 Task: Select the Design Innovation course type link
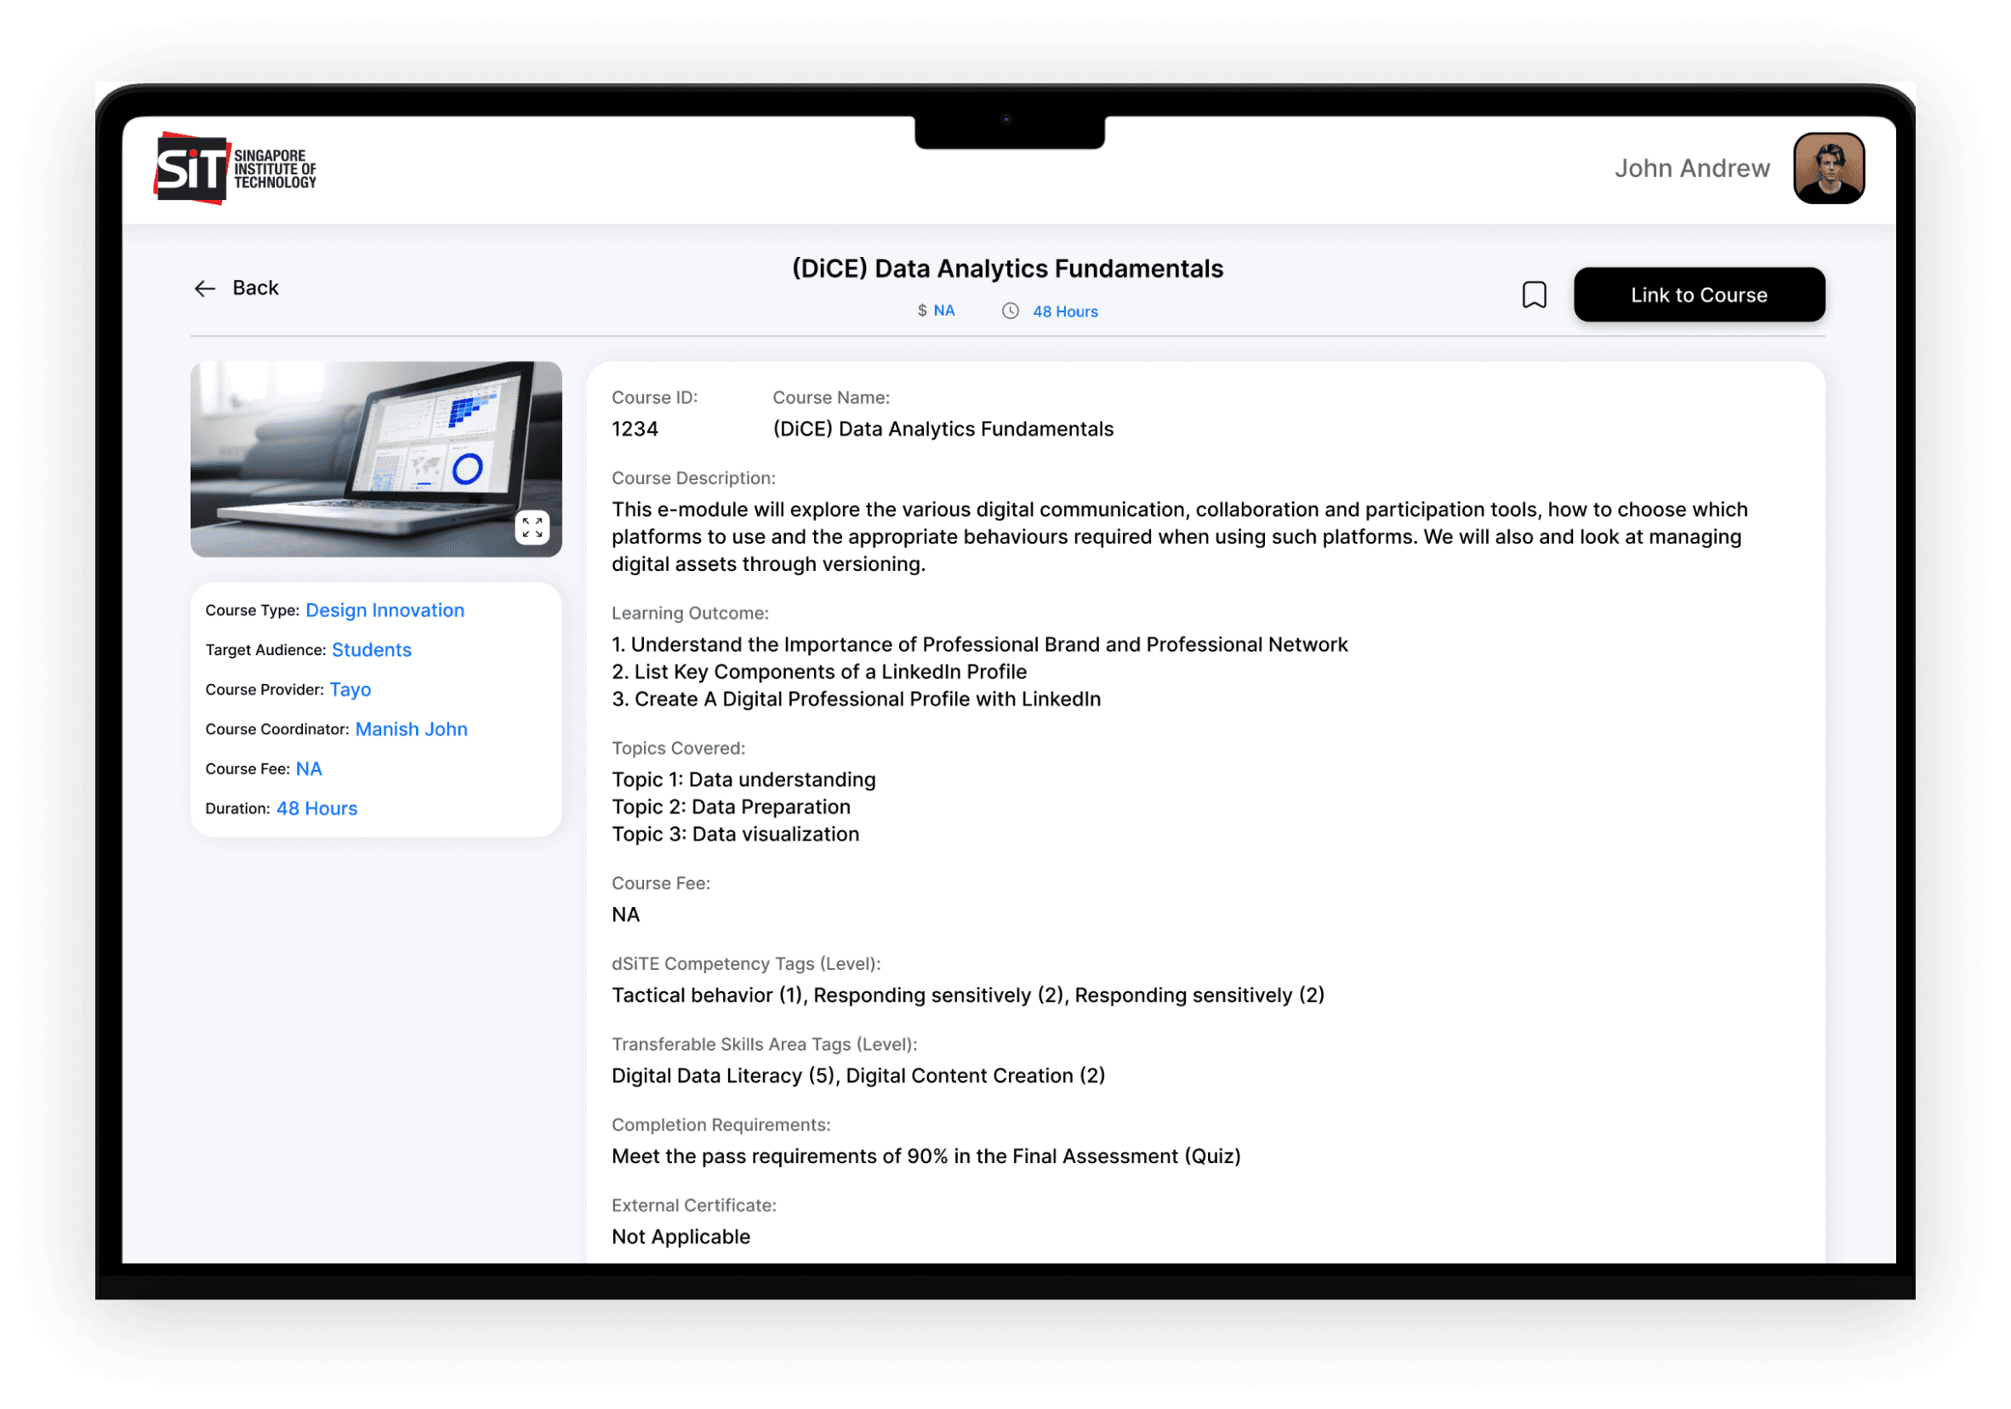click(385, 610)
